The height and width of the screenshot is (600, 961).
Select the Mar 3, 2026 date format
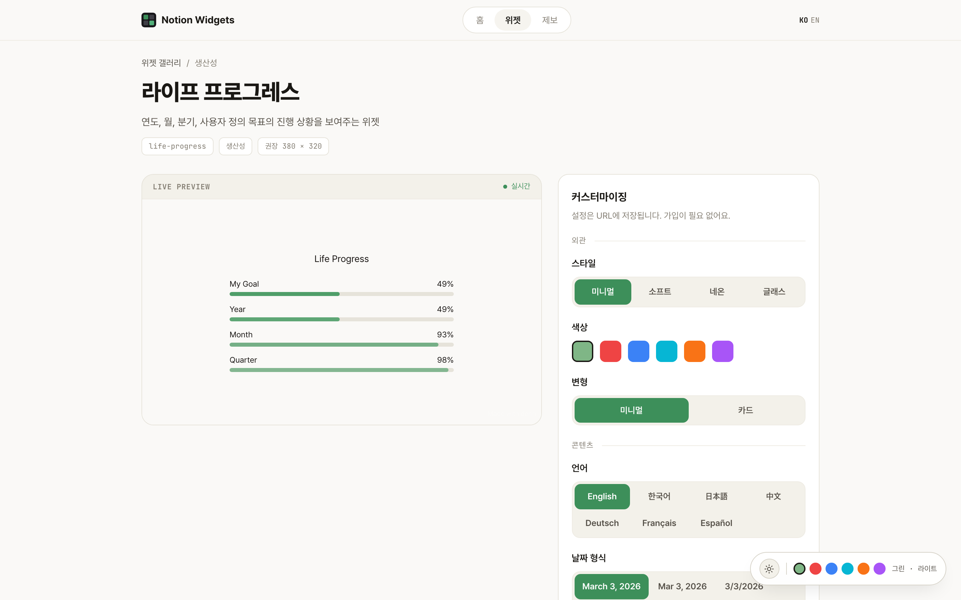click(682, 586)
